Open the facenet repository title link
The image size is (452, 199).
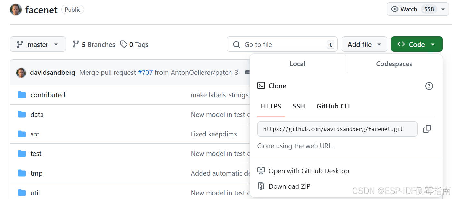(42, 10)
